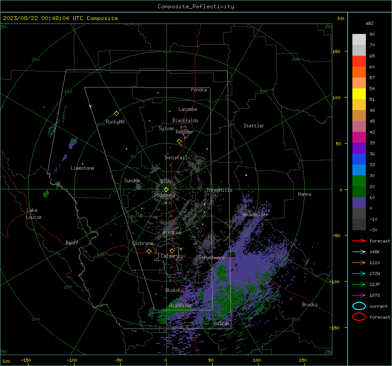Viewport: 392px width, 366px height.
Task: Click the Sylvan label
Action: (x=166, y=128)
